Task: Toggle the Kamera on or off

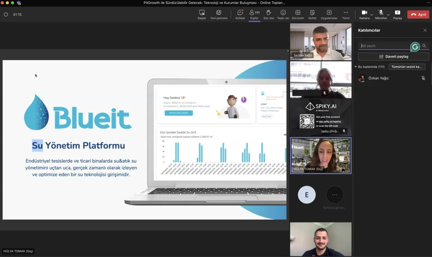Action: tap(364, 15)
